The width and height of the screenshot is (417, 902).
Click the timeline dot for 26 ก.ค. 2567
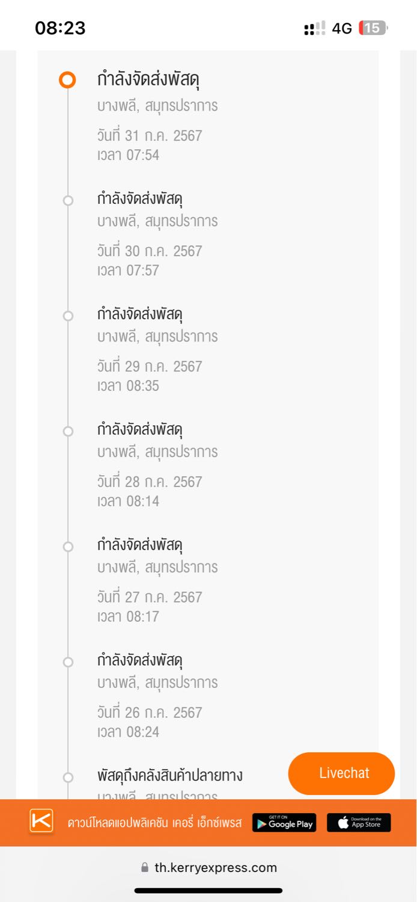[x=68, y=662]
